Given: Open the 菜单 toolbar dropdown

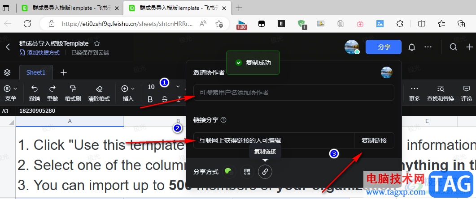Looking at the screenshot, I should 11,93.
